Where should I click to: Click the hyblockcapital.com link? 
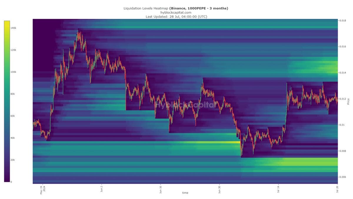coord(176,12)
